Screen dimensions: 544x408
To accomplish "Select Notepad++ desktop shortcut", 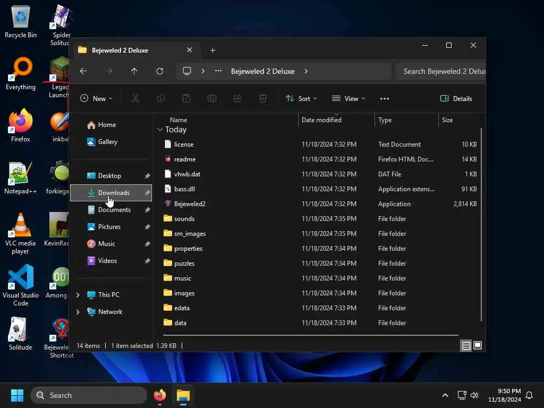I will pos(21,178).
